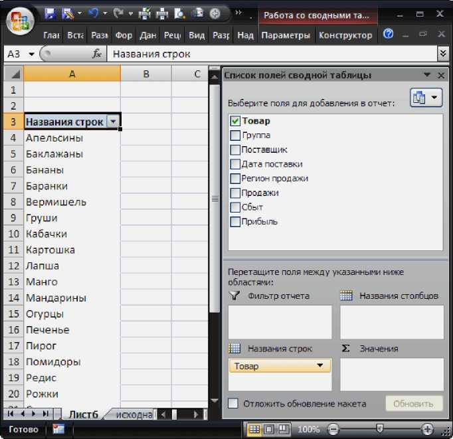Open the Названия строк filter dropdown in cell A3
The width and height of the screenshot is (453, 439).
pyautogui.click(x=114, y=122)
